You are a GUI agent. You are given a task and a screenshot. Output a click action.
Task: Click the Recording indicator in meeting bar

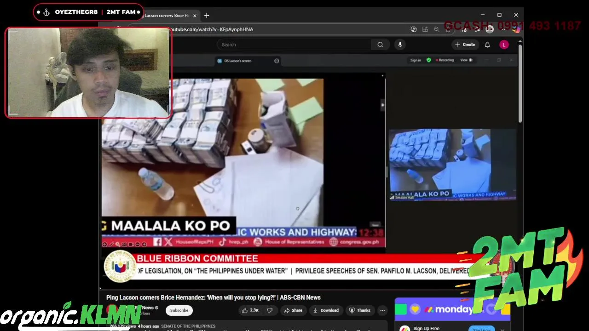[x=445, y=60]
